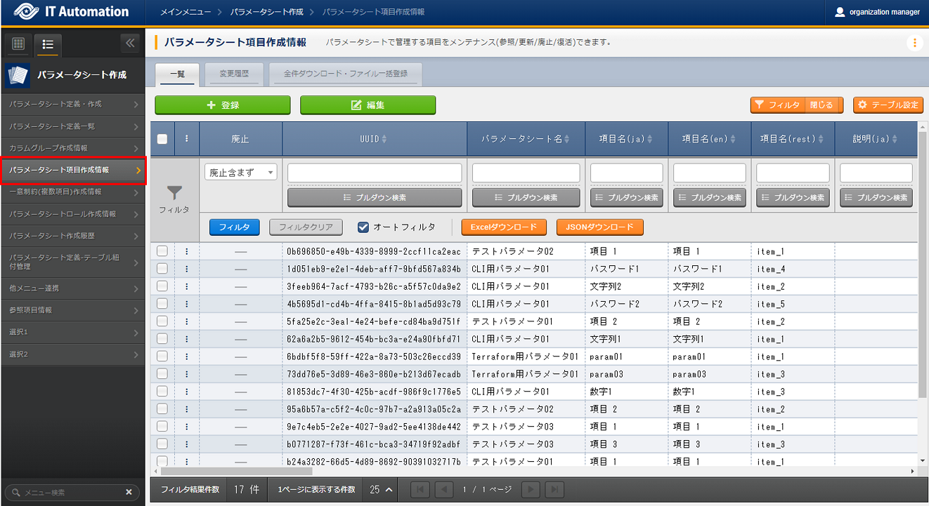Expand the rows per page selector showing 25
The image size is (929, 506).
[x=380, y=489]
